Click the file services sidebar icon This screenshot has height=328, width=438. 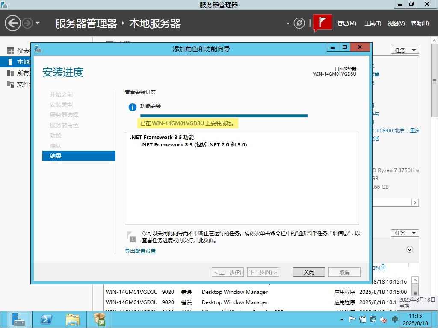pyautogui.click(x=10, y=84)
